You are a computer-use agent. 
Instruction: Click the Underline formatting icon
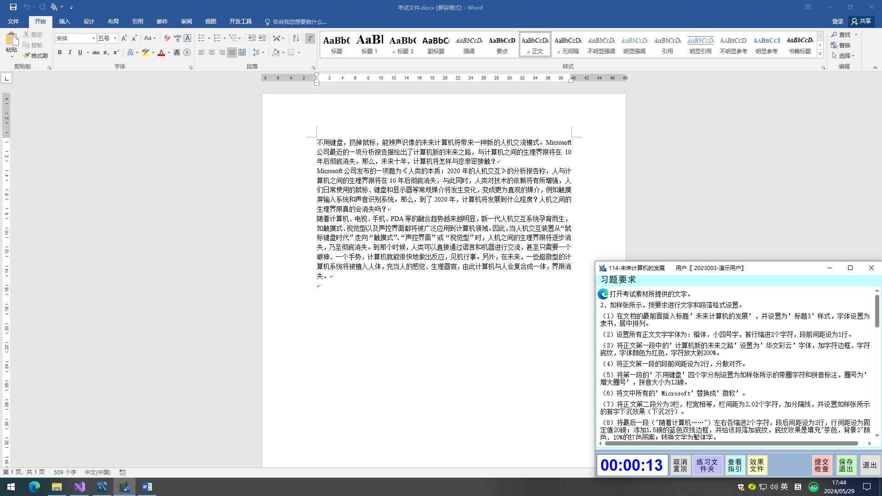click(79, 53)
